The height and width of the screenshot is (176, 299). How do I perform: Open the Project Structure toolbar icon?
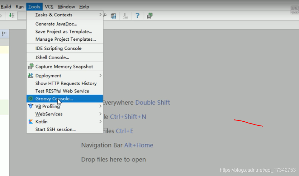[x=113, y=16]
